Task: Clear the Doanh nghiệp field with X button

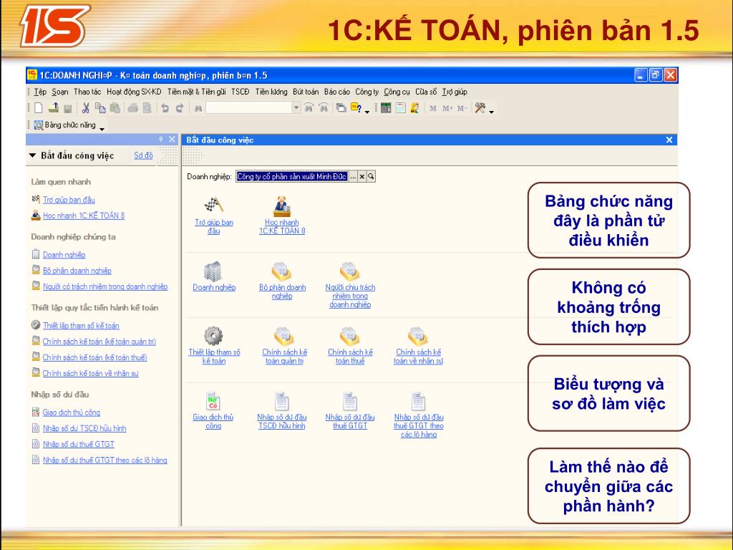Action: [361, 176]
